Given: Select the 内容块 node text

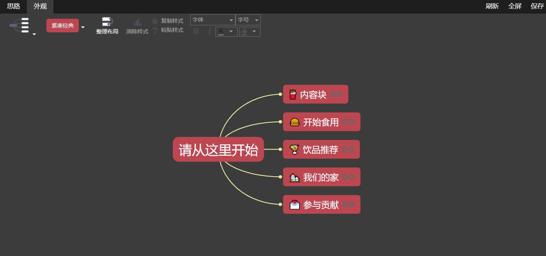Looking at the screenshot, I should [313, 94].
